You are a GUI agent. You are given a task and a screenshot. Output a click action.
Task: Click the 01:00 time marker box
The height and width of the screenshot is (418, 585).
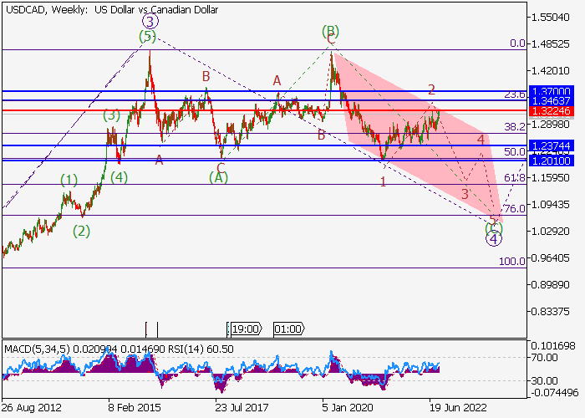287,329
